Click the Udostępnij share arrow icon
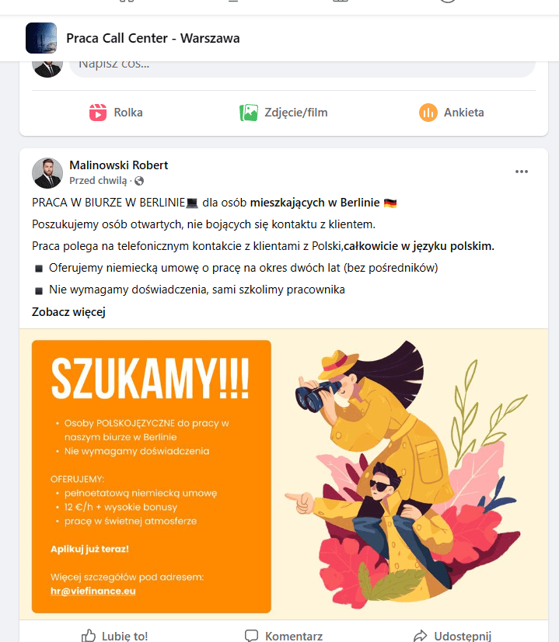Screen dimensions: 559x642 pos(421,636)
